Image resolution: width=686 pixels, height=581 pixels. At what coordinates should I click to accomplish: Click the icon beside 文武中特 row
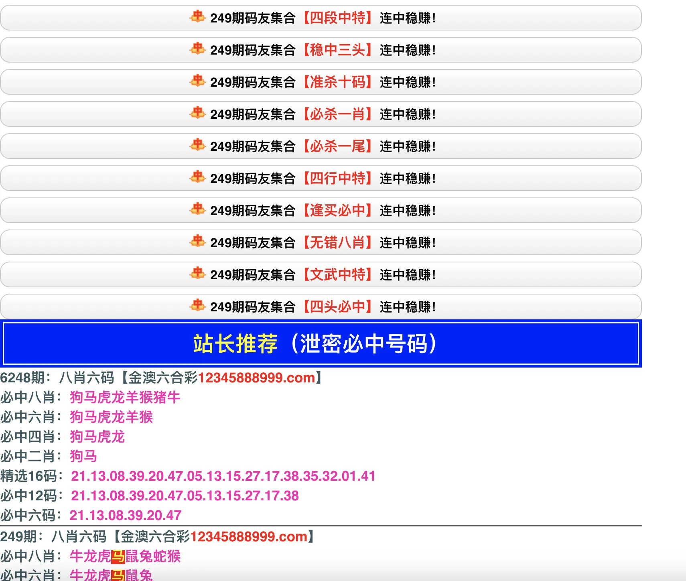click(x=197, y=274)
